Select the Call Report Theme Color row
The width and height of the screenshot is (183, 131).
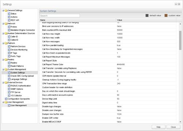click(x=108, y=64)
